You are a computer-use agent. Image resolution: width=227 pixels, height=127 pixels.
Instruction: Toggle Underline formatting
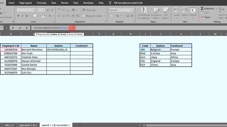pos(27,16)
